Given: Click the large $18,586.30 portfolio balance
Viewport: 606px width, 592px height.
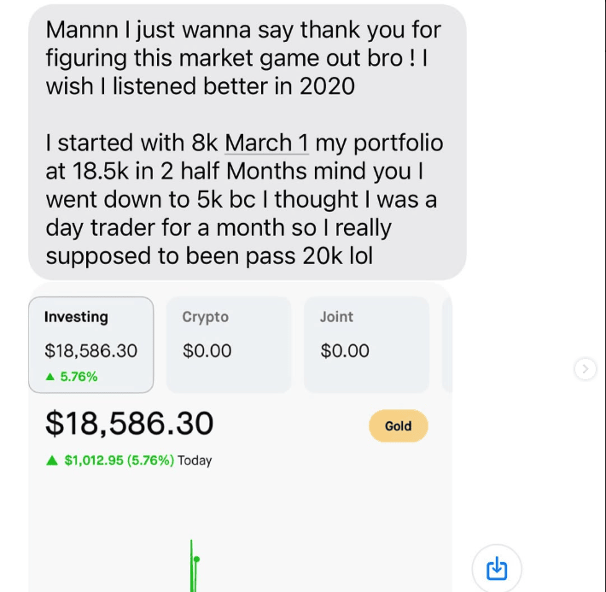Looking at the screenshot, I should 129,423.
